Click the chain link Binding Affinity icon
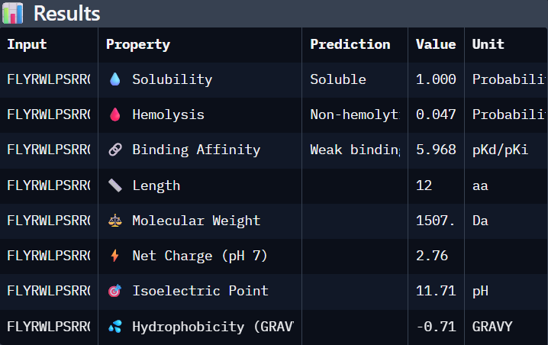The height and width of the screenshot is (345, 548). coord(115,150)
